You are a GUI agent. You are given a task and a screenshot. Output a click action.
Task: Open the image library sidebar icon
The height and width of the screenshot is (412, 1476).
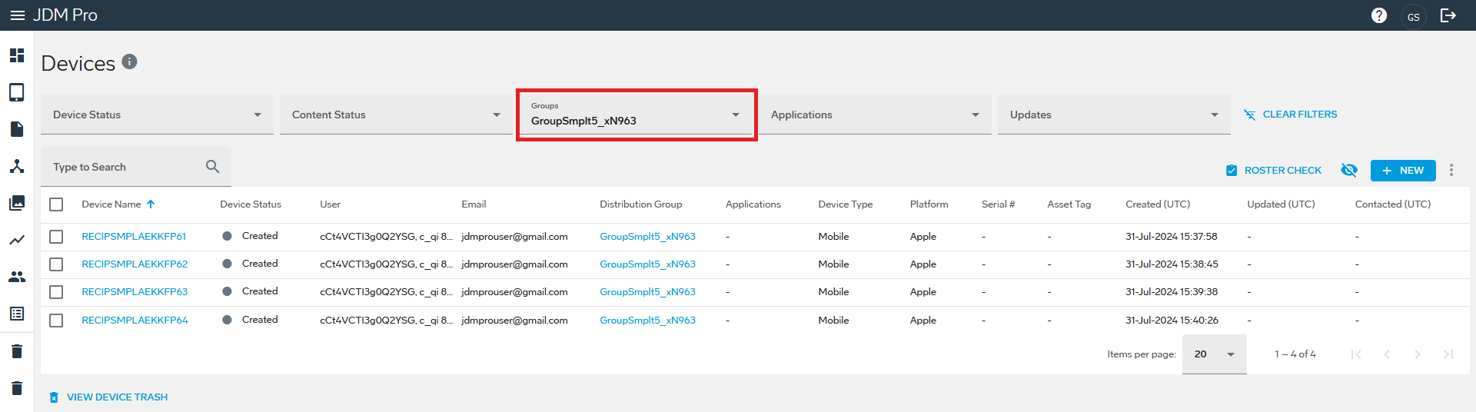pos(17,203)
